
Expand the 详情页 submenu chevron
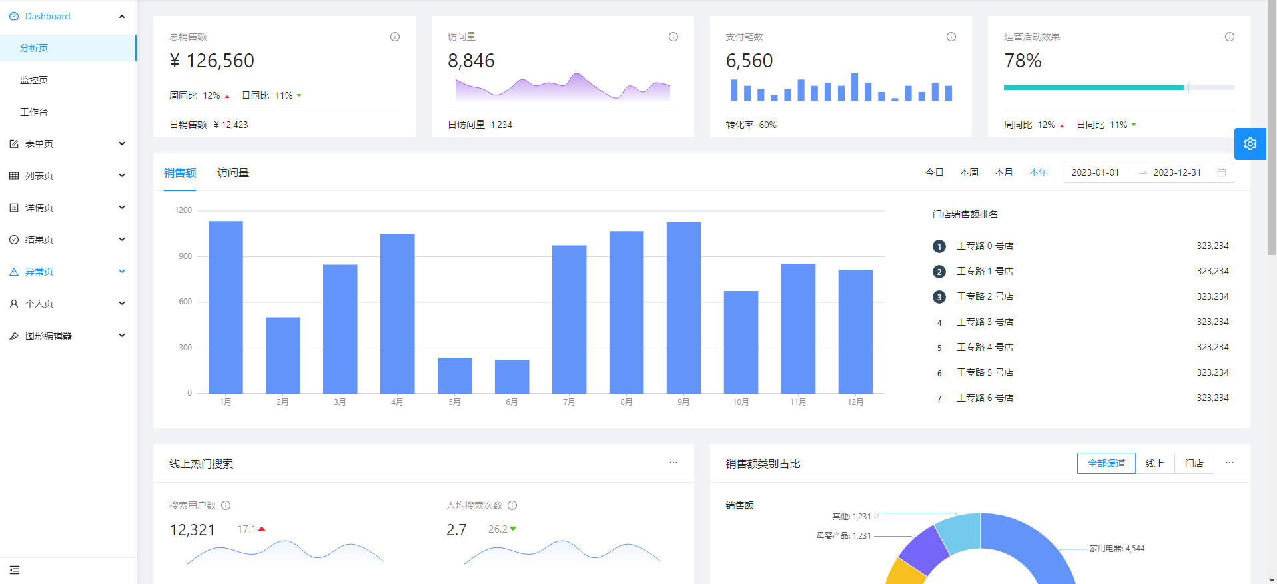point(122,207)
